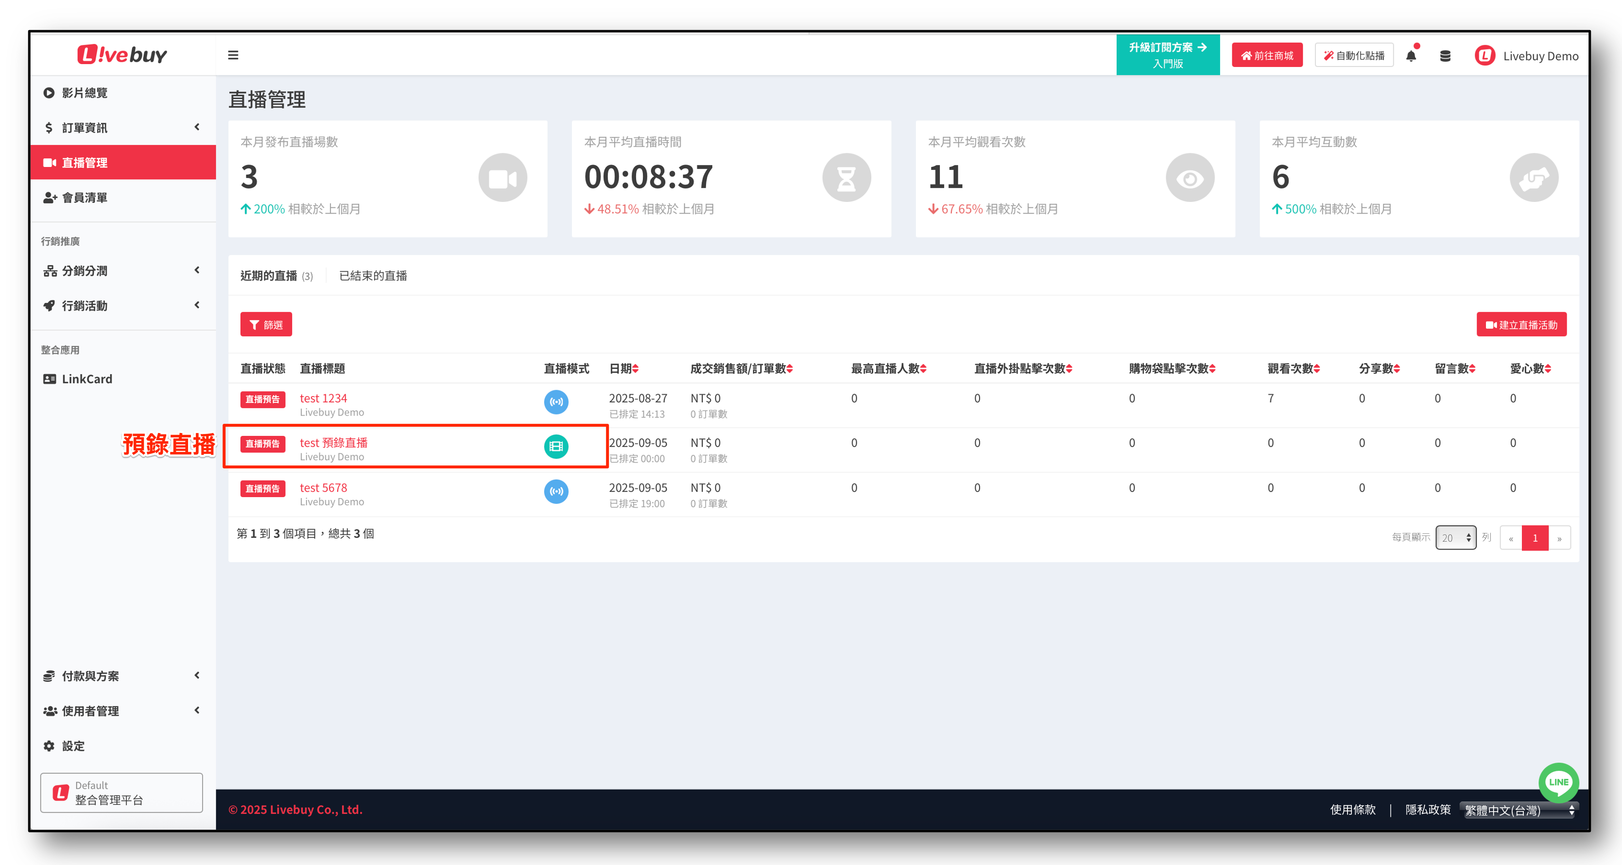Click the 建立直播活動 button

click(x=1521, y=325)
